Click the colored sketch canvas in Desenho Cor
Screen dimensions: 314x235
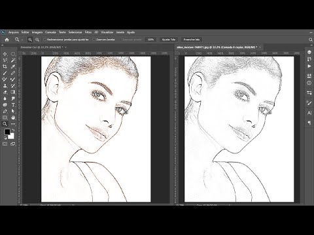point(96,129)
